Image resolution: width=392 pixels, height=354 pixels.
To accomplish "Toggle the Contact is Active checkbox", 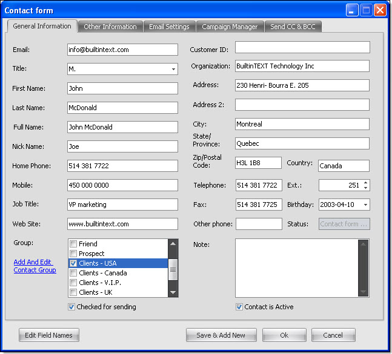I will point(239,307).
